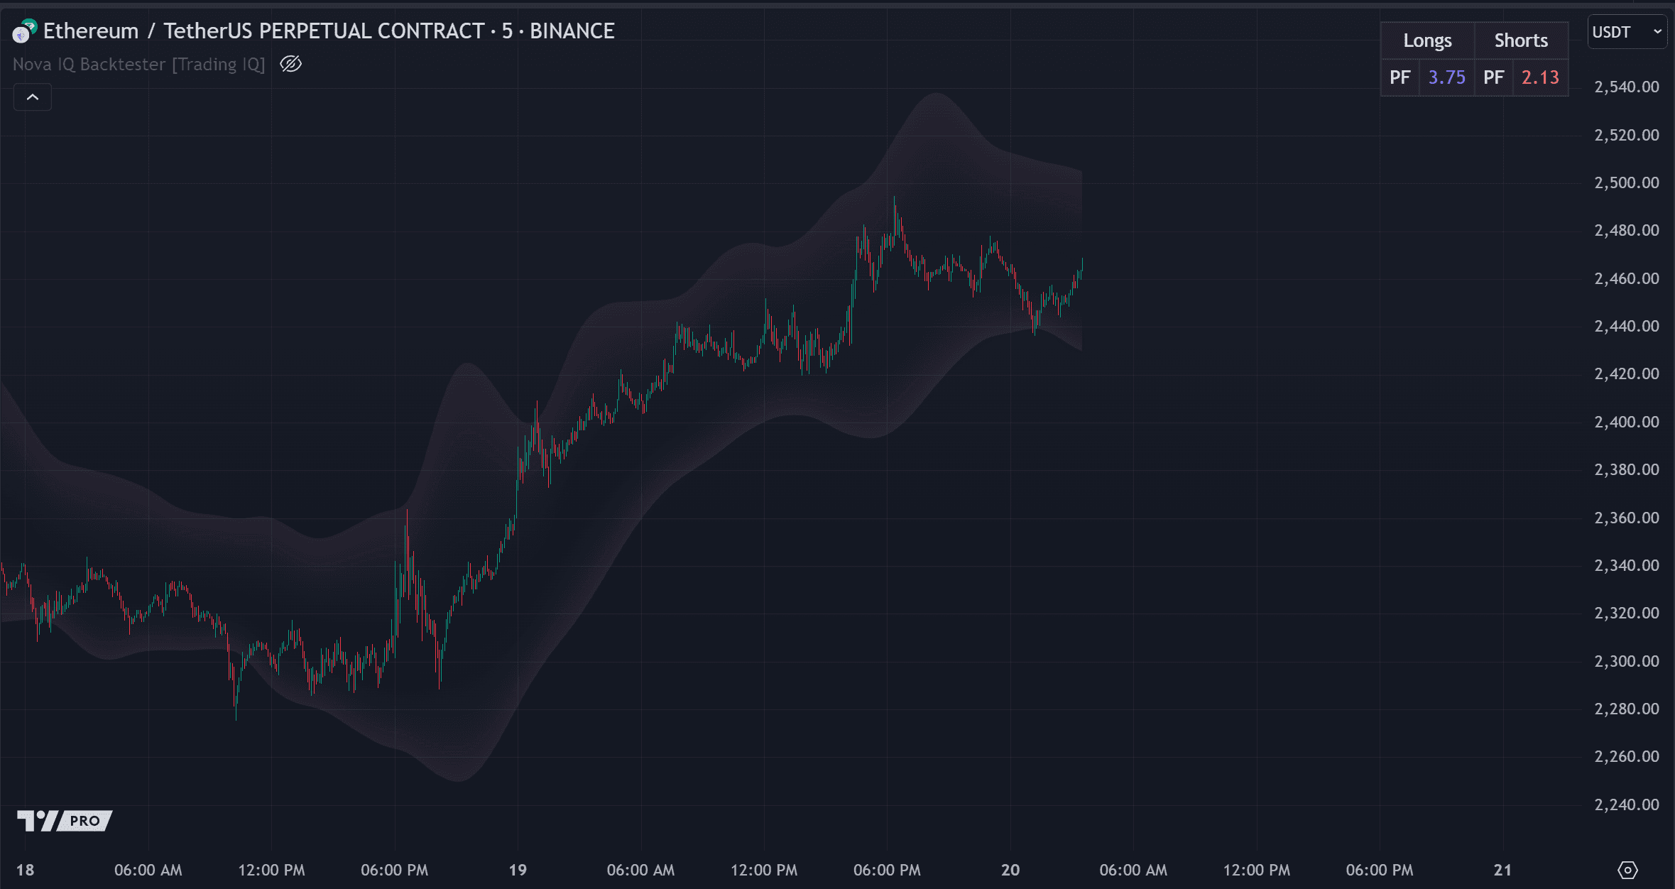Click the Shorts profit factor value 2.13
Image resolution: width=1675 pixels, height=889 pixels.
pyautogui.click(x=1540, y=77)
